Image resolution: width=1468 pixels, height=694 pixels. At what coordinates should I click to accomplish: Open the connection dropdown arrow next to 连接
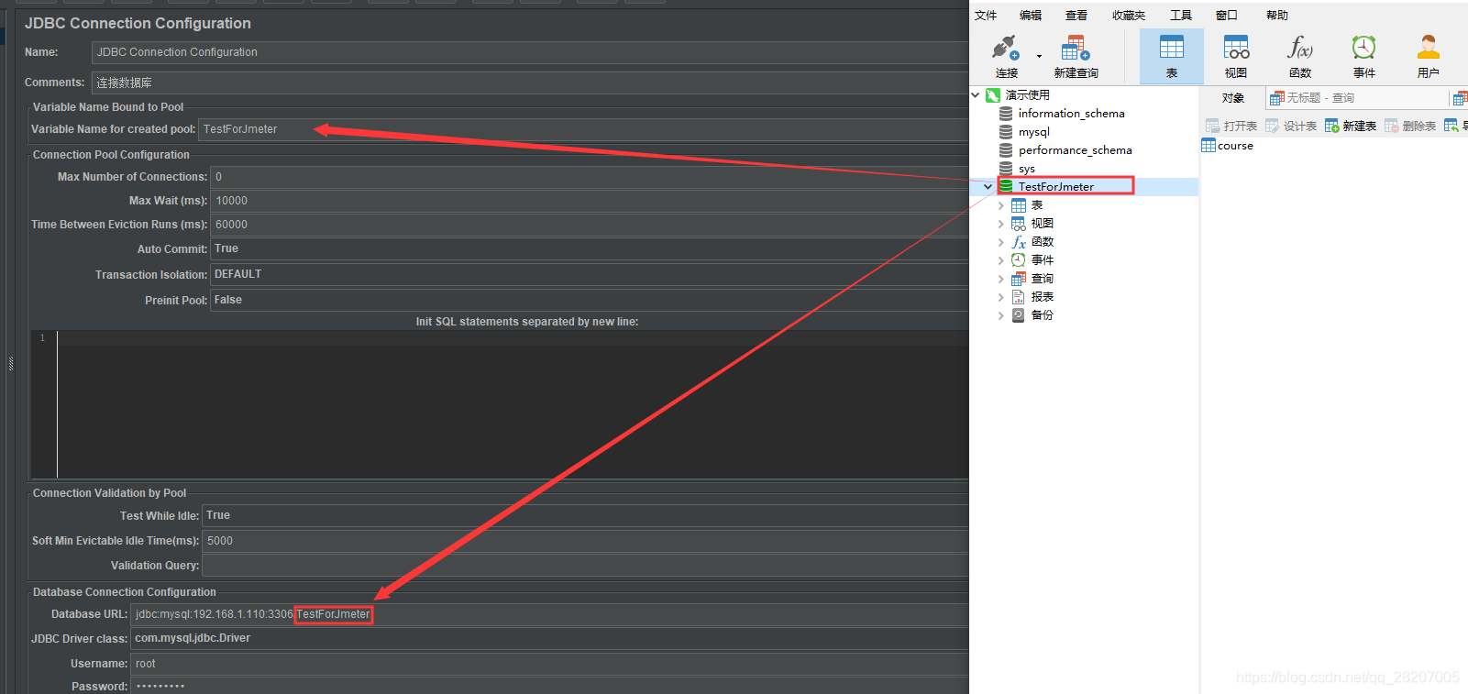pos(1039,57)
